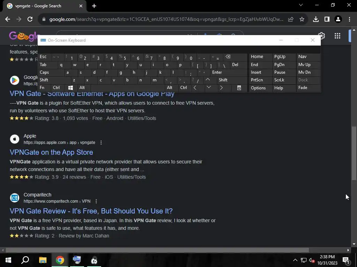Image resolution: width=357 pixels, height=267 pixels.
Task: Click the share page icon in address bar
Action: (291, 19)
